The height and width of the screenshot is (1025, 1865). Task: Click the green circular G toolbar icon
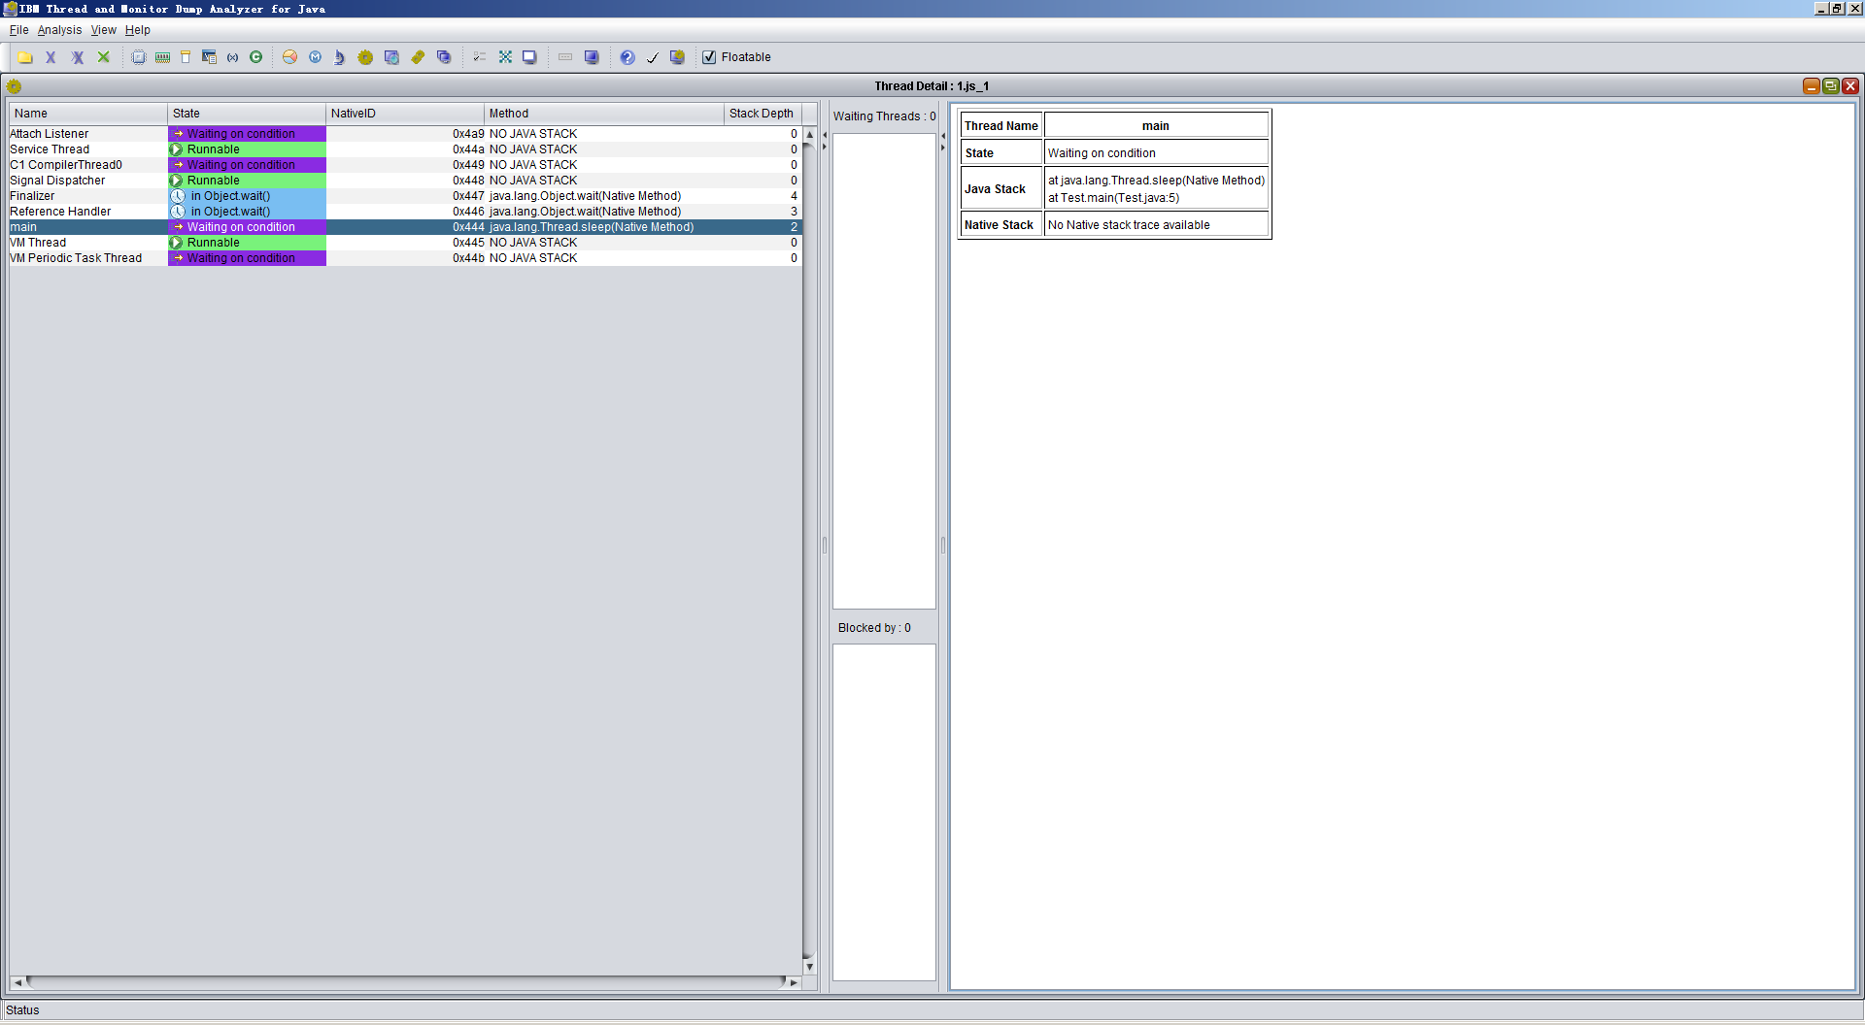(x=256, y=57)
